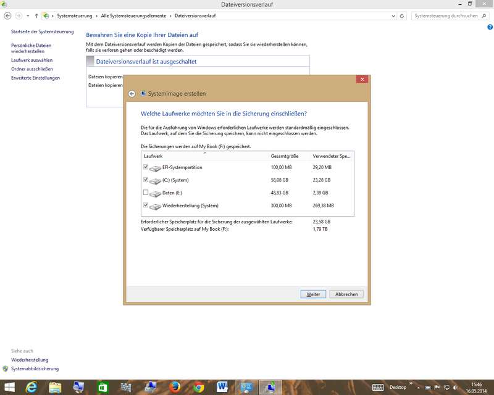Click the Explorer back navigation arrow

(7, 16)
